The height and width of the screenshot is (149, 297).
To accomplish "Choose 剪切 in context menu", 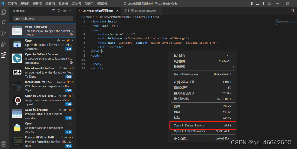I will click(202, 107).
